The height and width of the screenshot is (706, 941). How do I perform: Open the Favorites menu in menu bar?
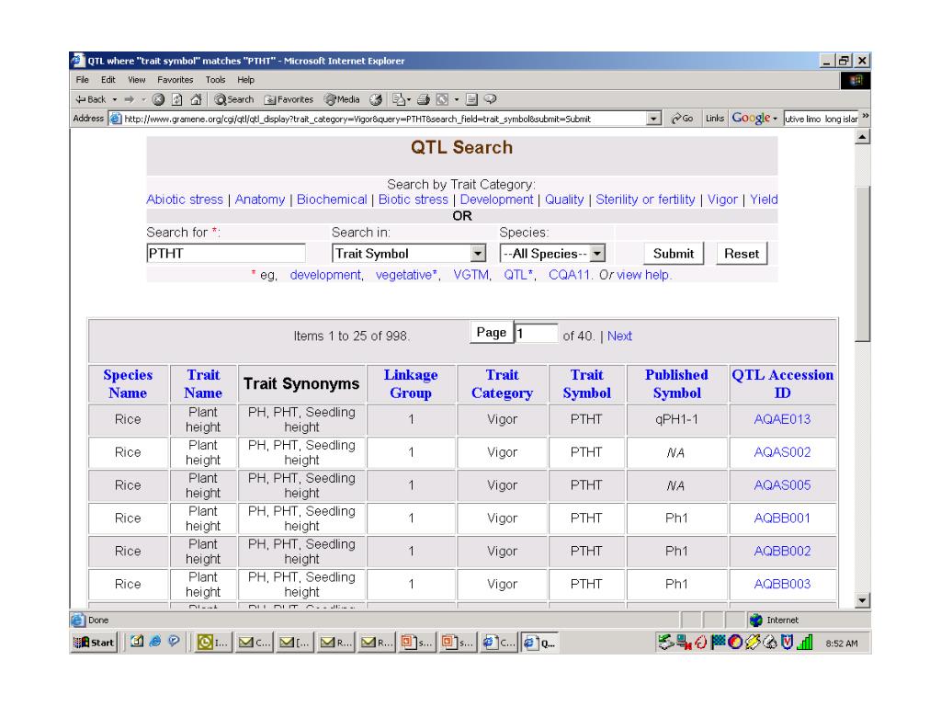[x=176, y=80]
